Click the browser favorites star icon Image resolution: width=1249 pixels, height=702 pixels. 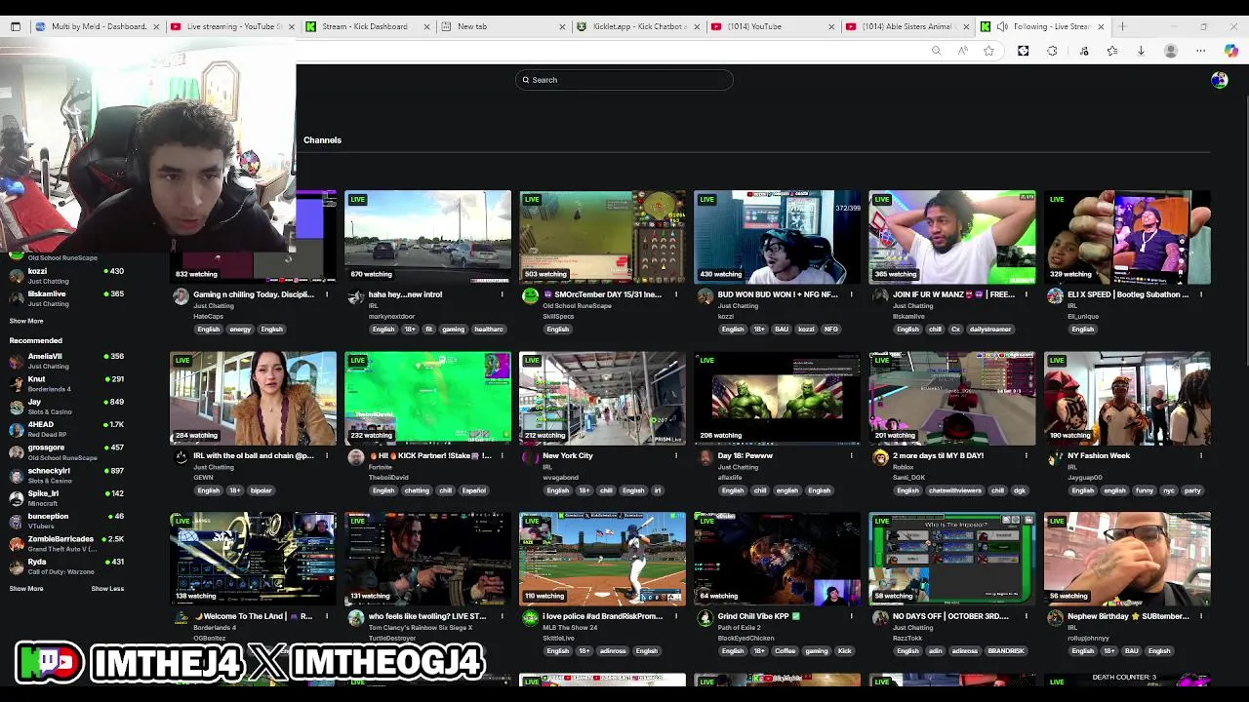click(x=988, y=51)
